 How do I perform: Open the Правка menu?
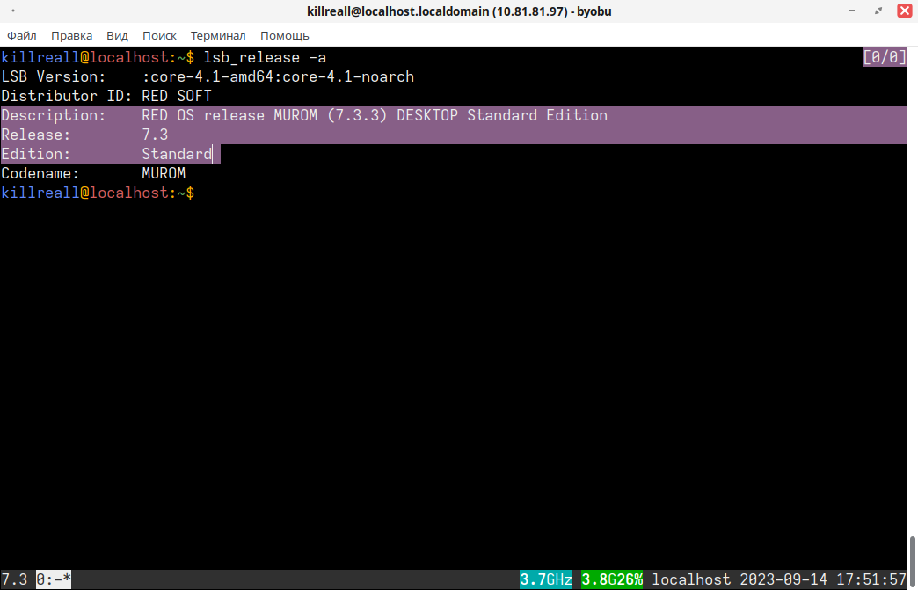point(71,36)
